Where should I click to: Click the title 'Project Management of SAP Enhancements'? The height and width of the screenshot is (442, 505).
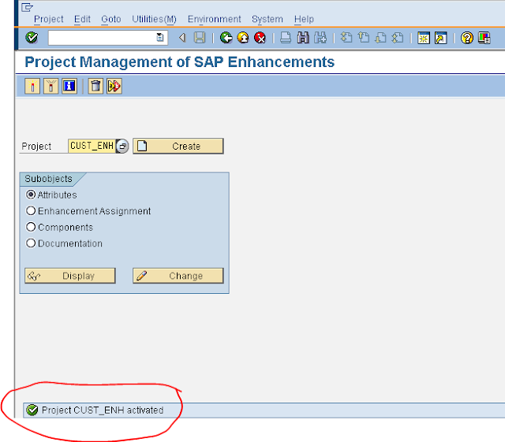179,62
